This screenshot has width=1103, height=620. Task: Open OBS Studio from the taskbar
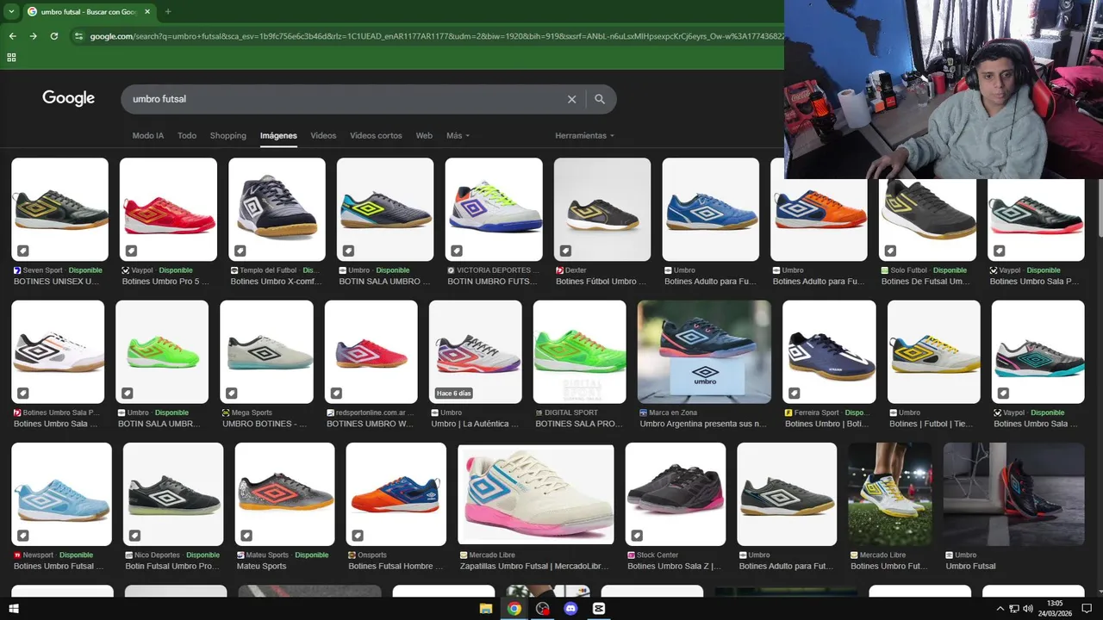[x=542, y=609]
